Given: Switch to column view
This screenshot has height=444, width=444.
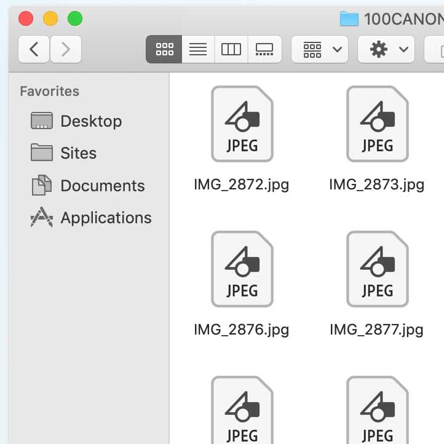Looking at the screenshot, I should pos(231,49).
